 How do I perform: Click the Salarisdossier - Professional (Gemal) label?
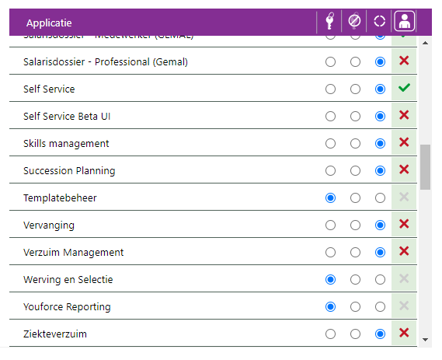(x=106, y=61)
